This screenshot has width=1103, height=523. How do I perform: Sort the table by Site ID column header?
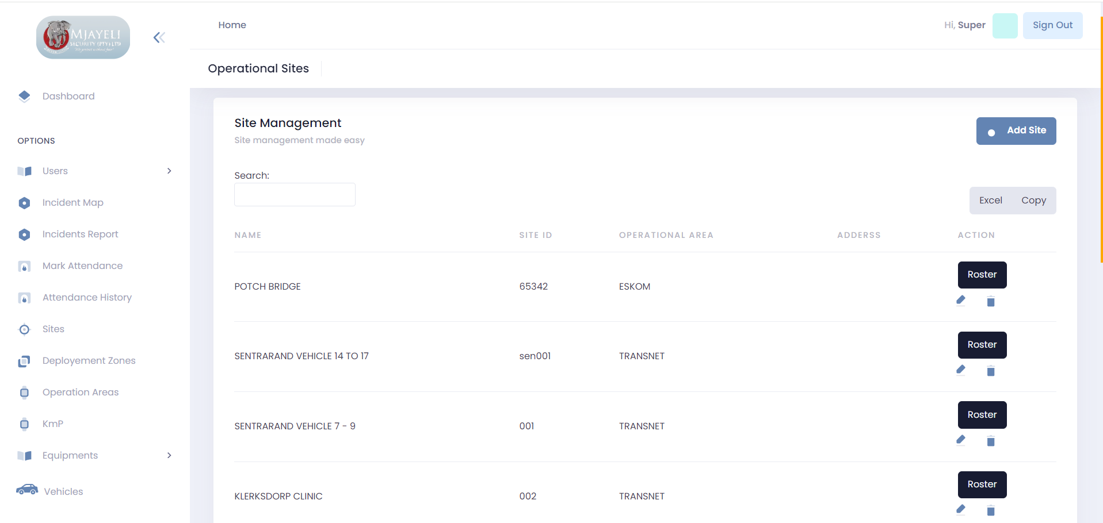pyautogui.click(x=535, y=235)
